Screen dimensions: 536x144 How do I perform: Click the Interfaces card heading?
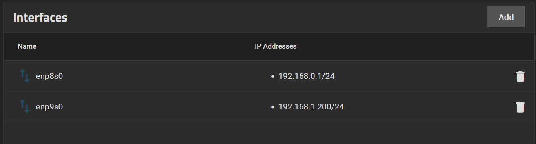tap(40, 18)
